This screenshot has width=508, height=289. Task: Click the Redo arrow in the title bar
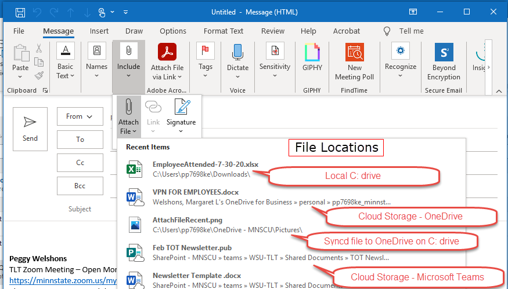[x=54, y=12]
